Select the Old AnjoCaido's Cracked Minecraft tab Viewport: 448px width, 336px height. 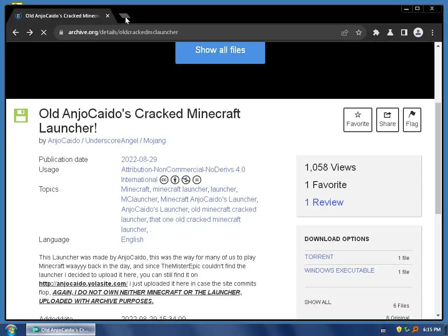62,16
